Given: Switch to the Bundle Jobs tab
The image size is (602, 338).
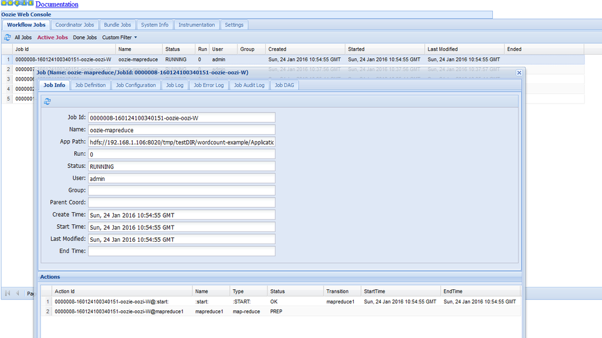Looking at the screenshot, I should click(x=118, y=25).
